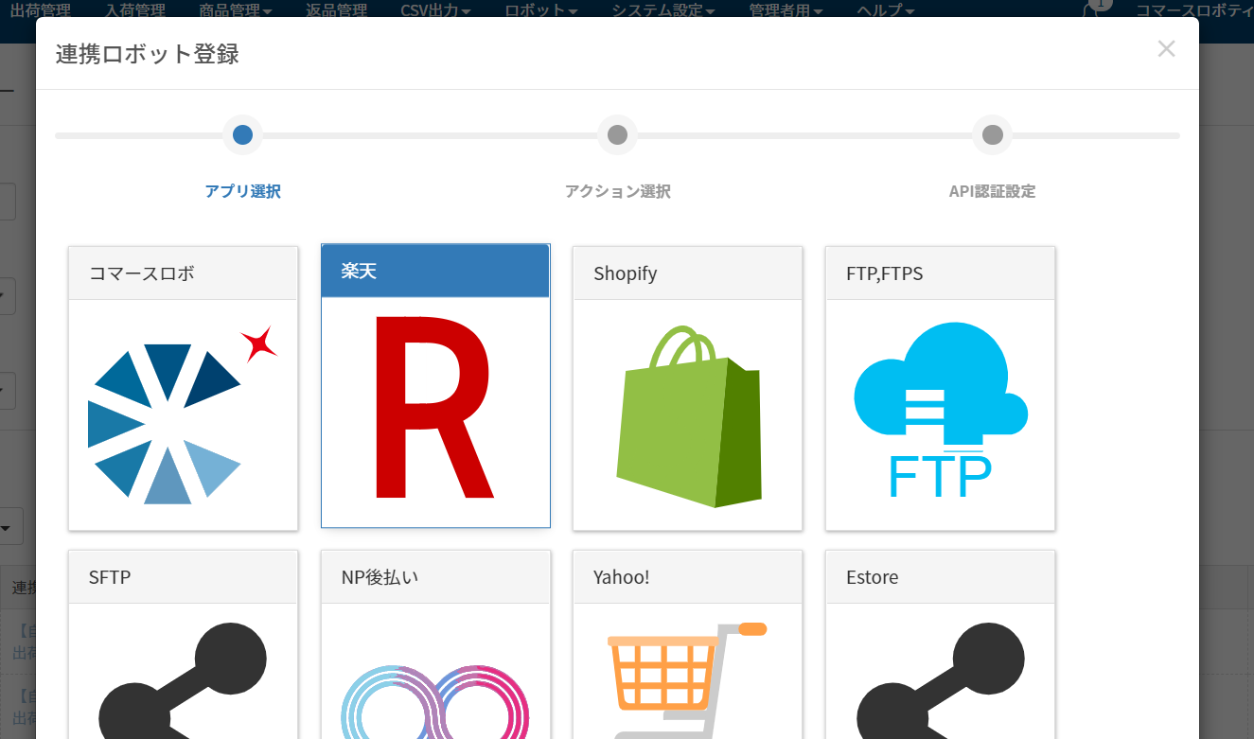The width and height of the screenshot is (1254, 739).
Task: Open 出荷管理 menu
Action: (x=41, y=11)
